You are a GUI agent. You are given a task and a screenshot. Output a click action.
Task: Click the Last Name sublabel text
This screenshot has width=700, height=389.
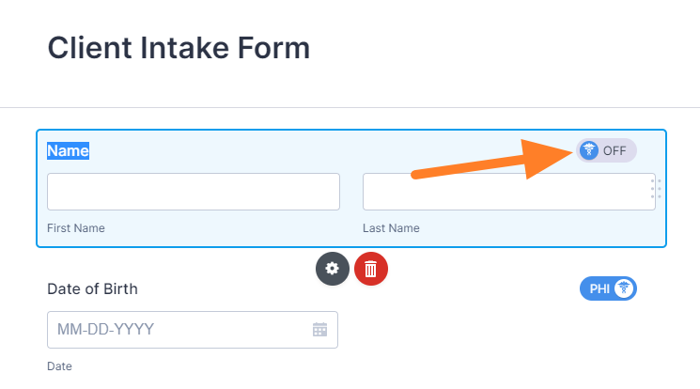pos(391,228)
